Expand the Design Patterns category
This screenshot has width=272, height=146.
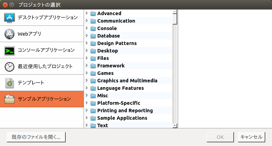[87, 43]
